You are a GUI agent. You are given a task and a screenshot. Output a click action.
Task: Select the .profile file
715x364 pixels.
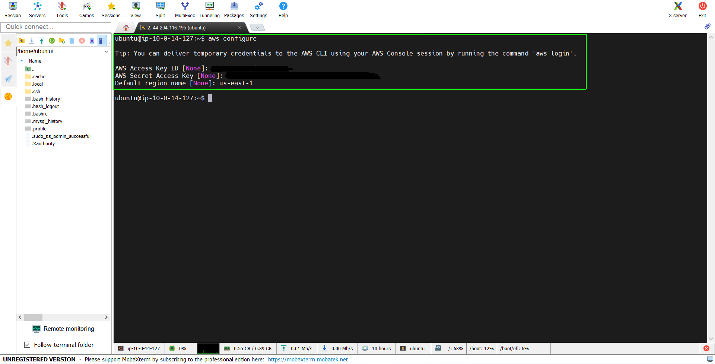[36, 129]
